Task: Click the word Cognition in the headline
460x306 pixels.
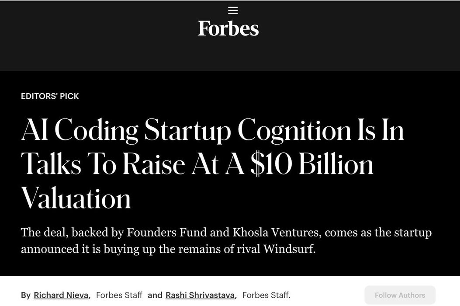Action: pos(294,131)
